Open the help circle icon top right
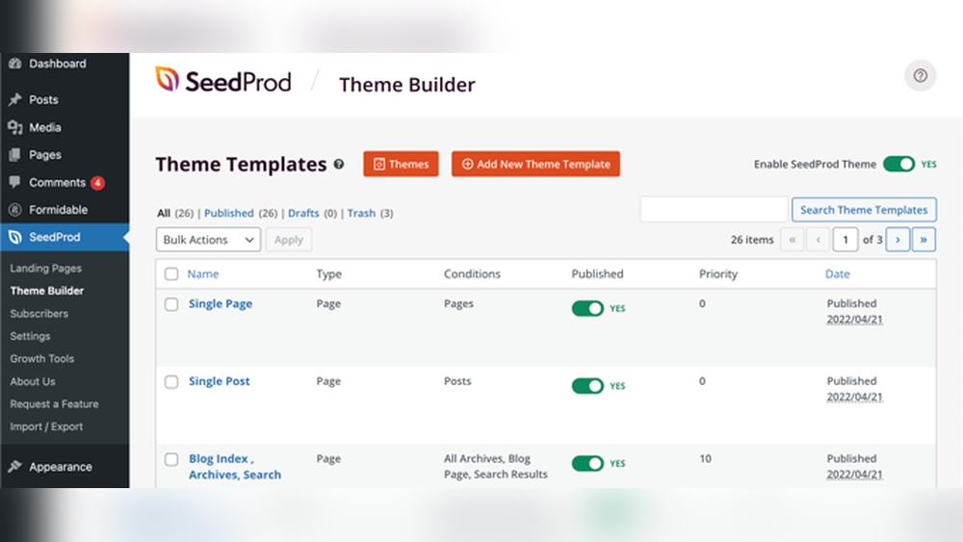The height and width of the screenshot is (542, 963). (x=920, y=75)
